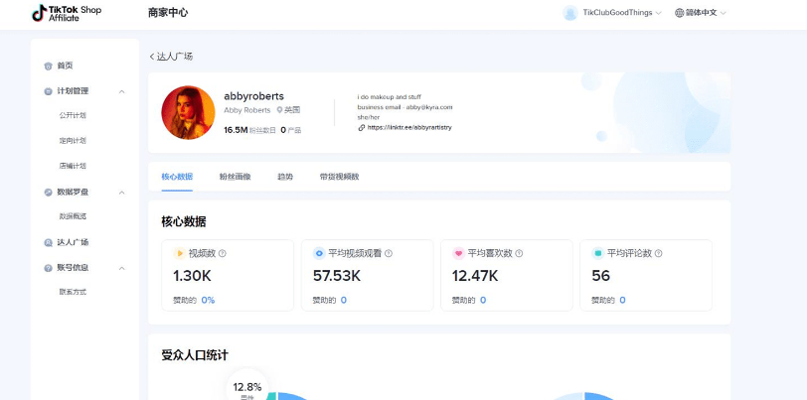Click the 12.8% chart label
807x400 pixels.
(x=247, y=387)
